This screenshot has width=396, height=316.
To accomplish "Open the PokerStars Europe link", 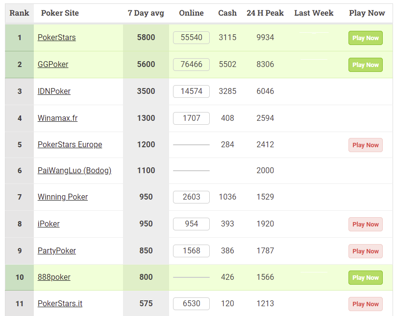I will 70,145.
